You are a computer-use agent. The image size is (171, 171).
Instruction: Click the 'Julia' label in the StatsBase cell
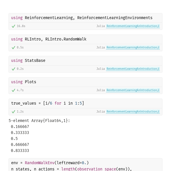click(101, 69)
